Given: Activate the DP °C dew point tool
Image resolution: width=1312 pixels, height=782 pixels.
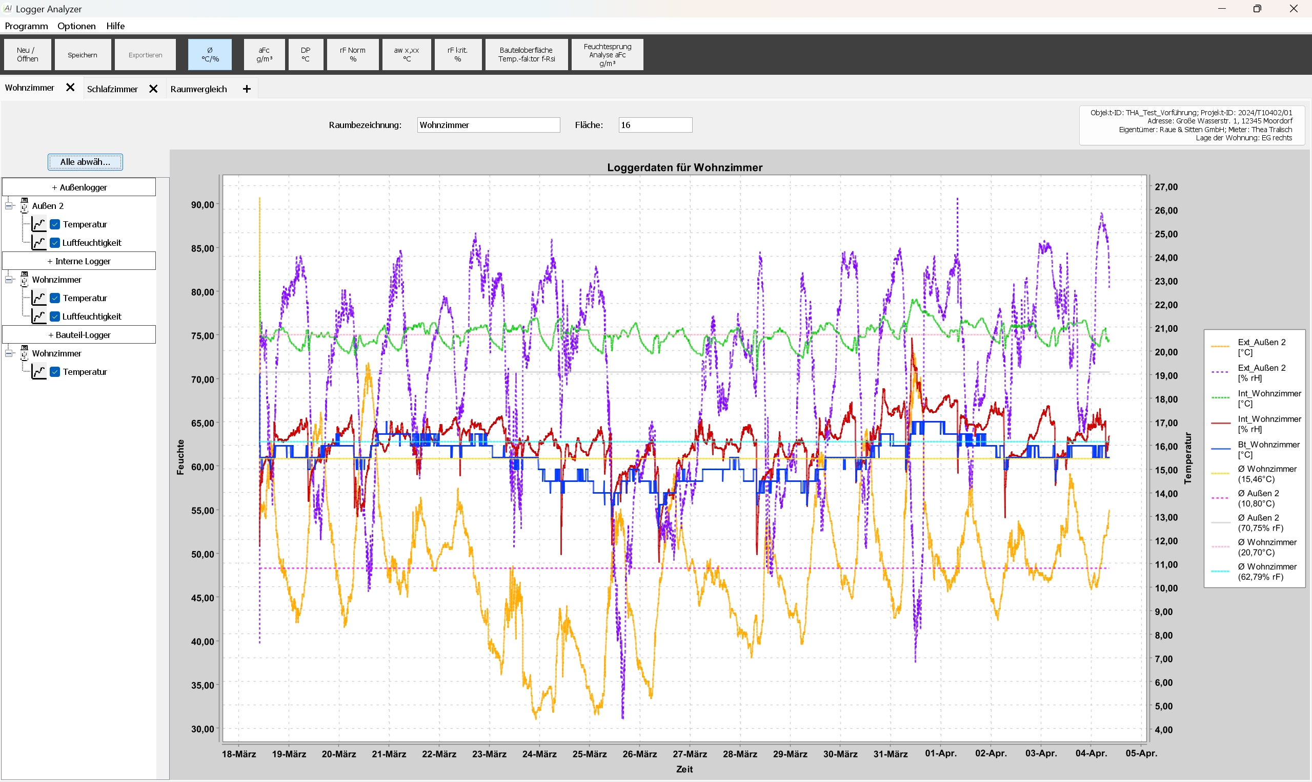Looking at the screenshot, I should click(x=306, y=54).
